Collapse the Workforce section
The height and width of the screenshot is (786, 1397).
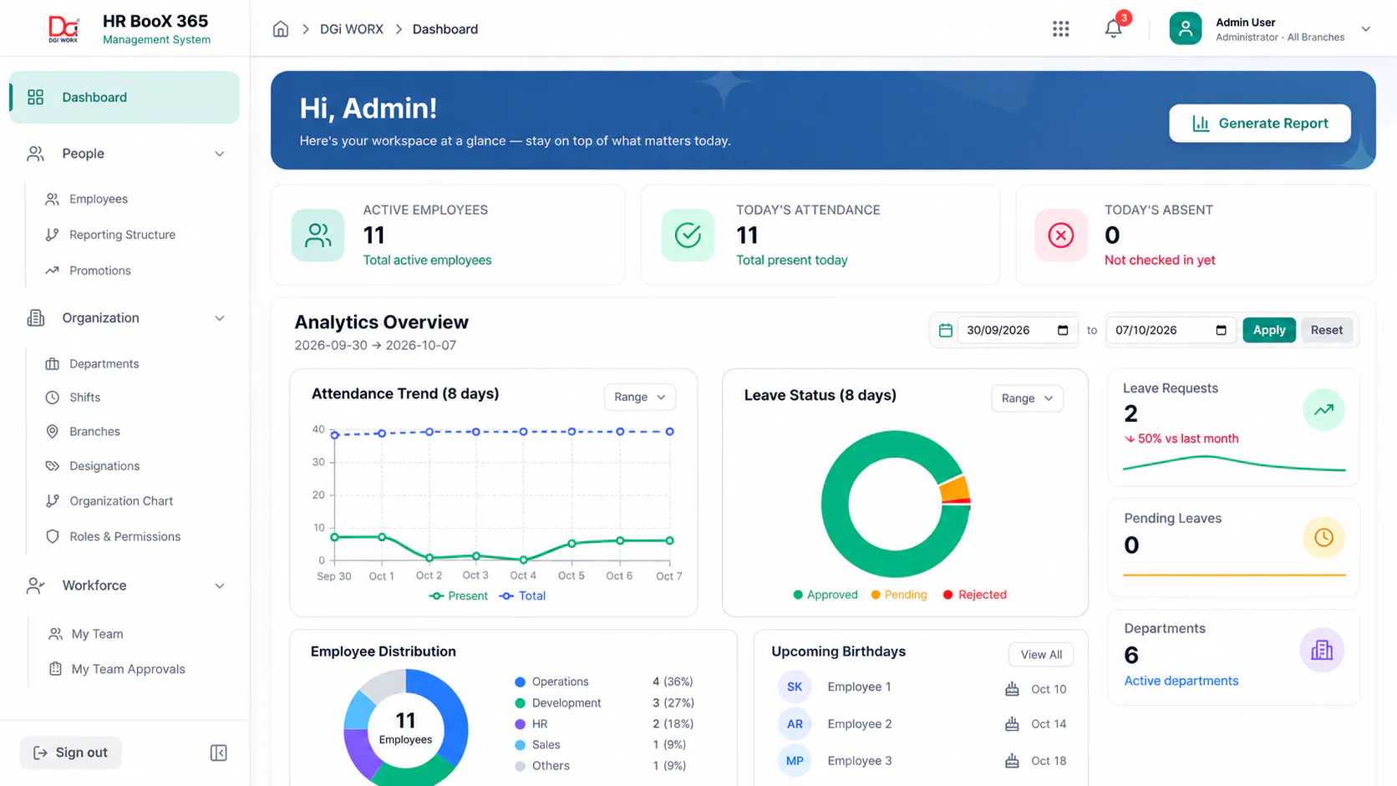tap(219, 586)
